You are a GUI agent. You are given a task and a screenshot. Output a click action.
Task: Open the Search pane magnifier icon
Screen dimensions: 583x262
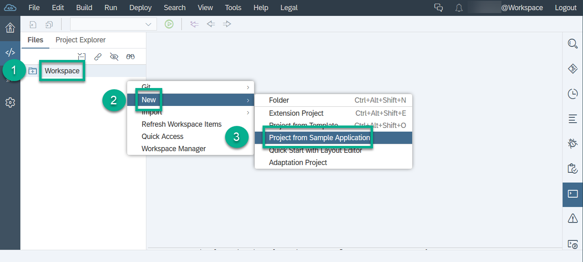[572, 44]
